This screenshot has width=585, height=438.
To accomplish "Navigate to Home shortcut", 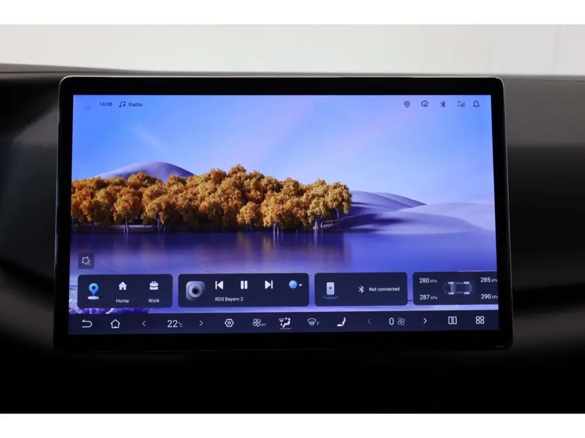I will tap(122, 291).
